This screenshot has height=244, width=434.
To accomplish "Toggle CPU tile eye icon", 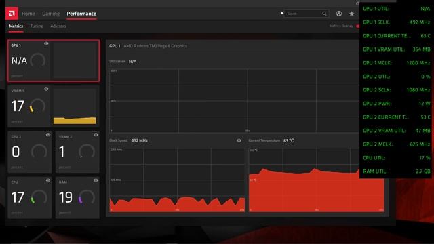I will tap(48, 180).
